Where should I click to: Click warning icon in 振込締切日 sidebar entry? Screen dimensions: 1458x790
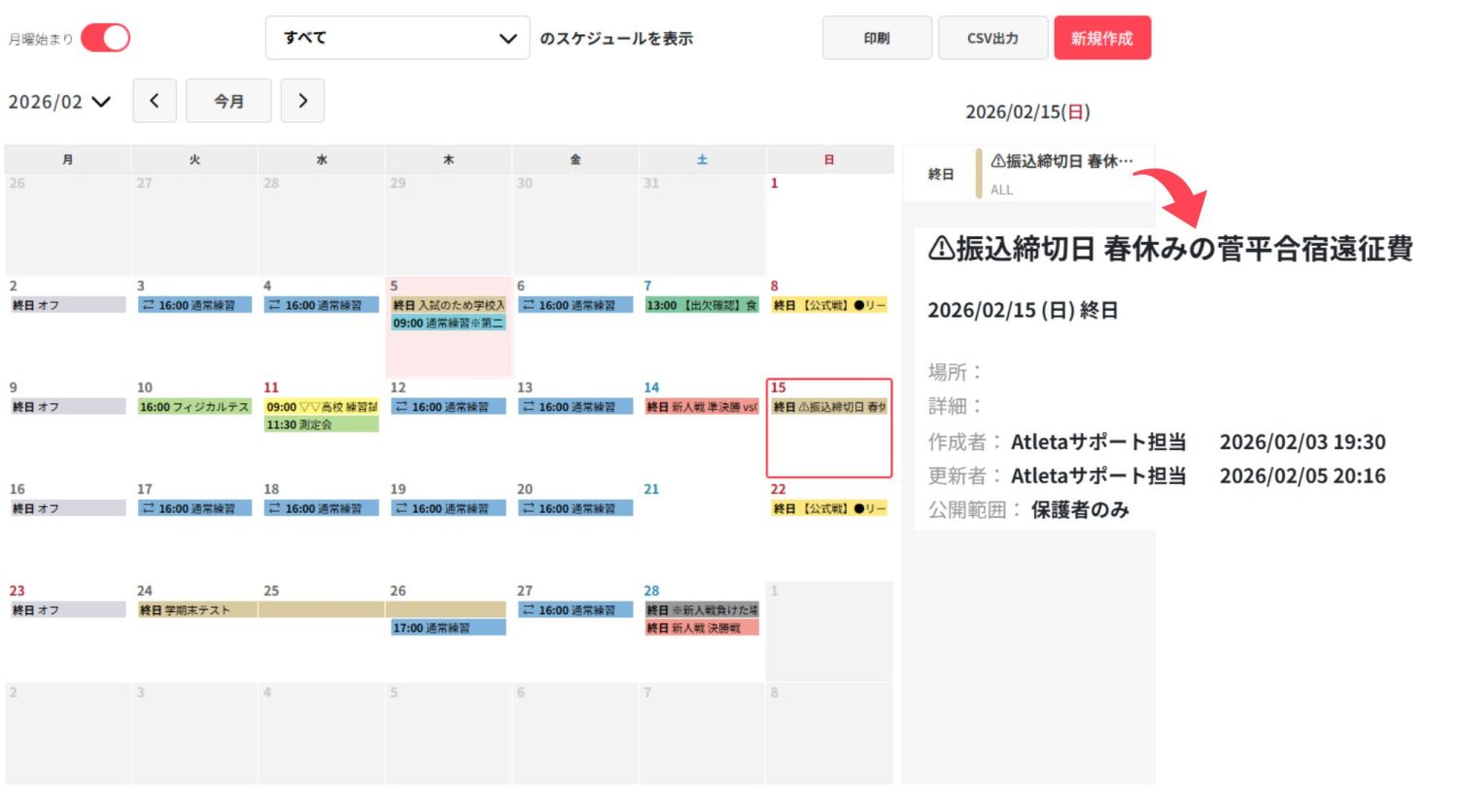pos(997,161)
